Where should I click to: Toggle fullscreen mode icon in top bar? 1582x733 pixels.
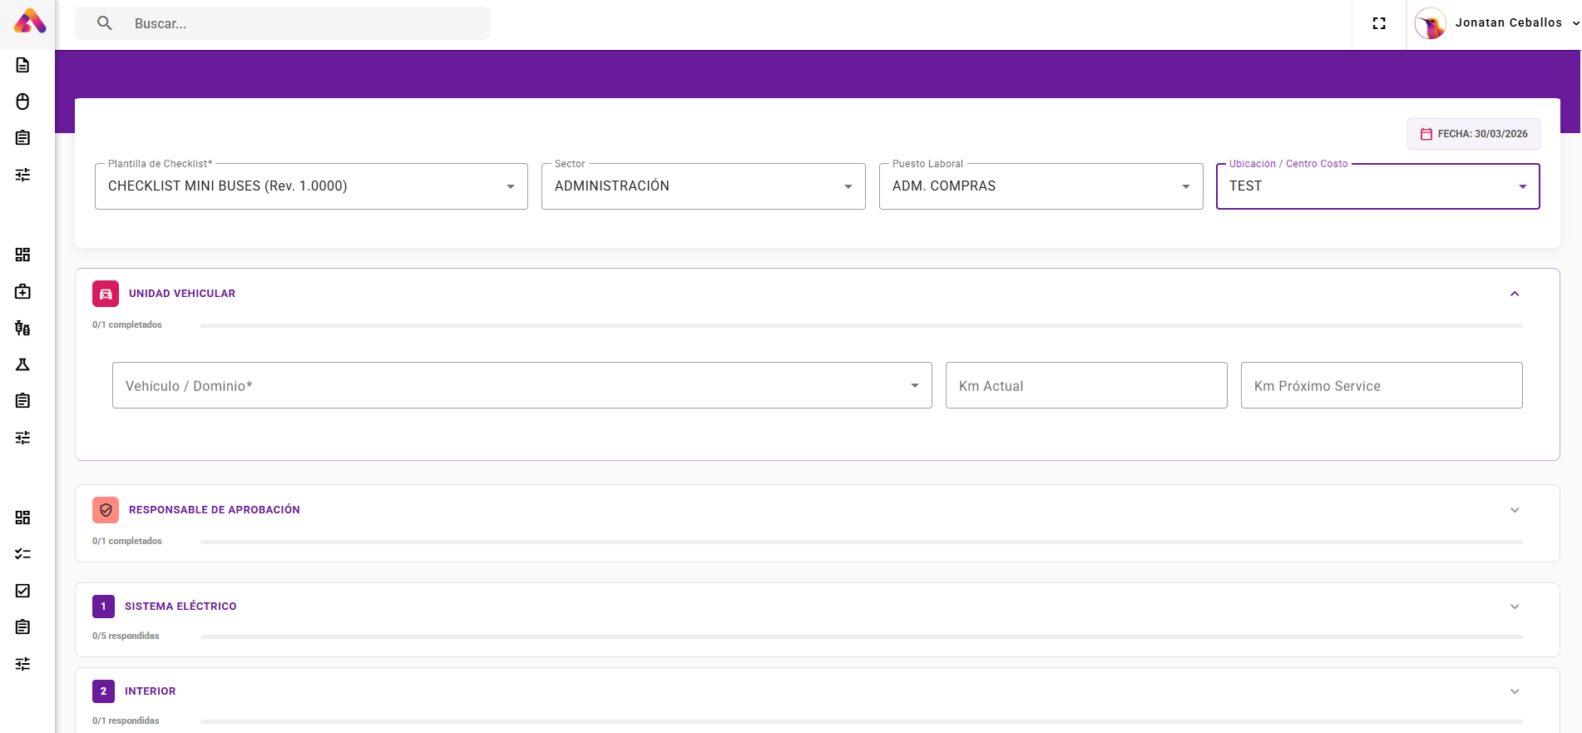point(1379,23)
